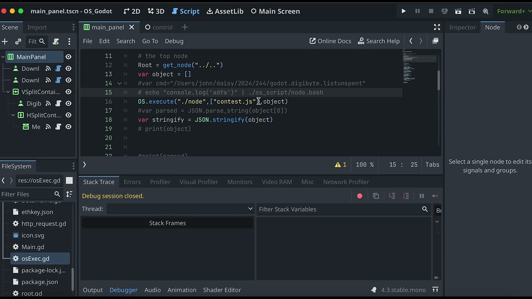Skip breakpoints red dot icon
532x299 pixels.
click(x=360, y=196)
